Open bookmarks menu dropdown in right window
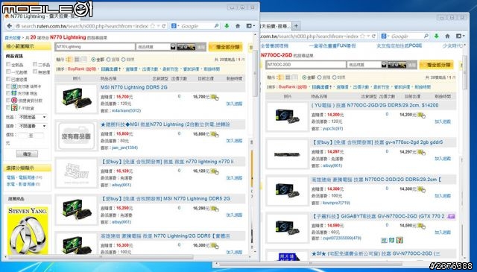Viewport: 477px width, 272px height. 460,37
